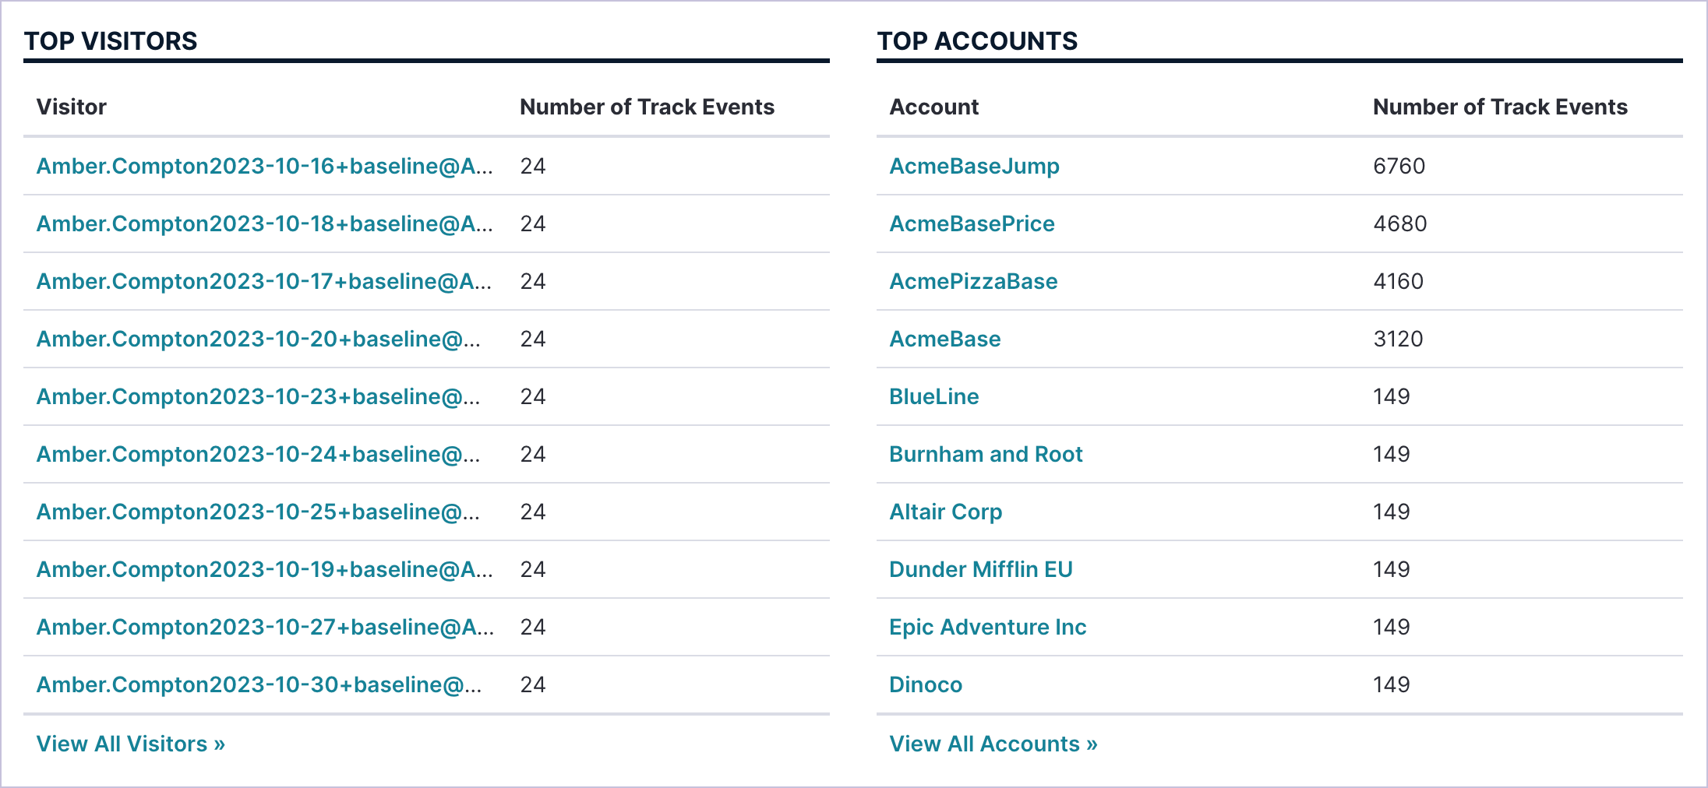Select the Amber.Compton2023-10-18 visitor link
Viewport: 1708px width, 788px height.
[264, 223]
